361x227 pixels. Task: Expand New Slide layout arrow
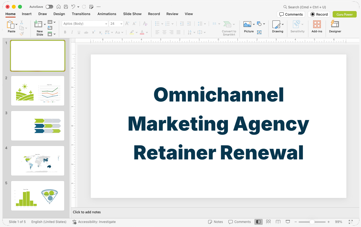tap(45, 24)
